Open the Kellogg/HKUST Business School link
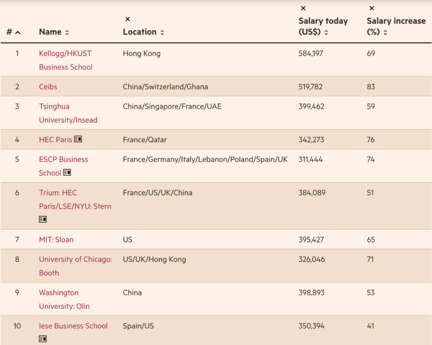 coord(66,60)
